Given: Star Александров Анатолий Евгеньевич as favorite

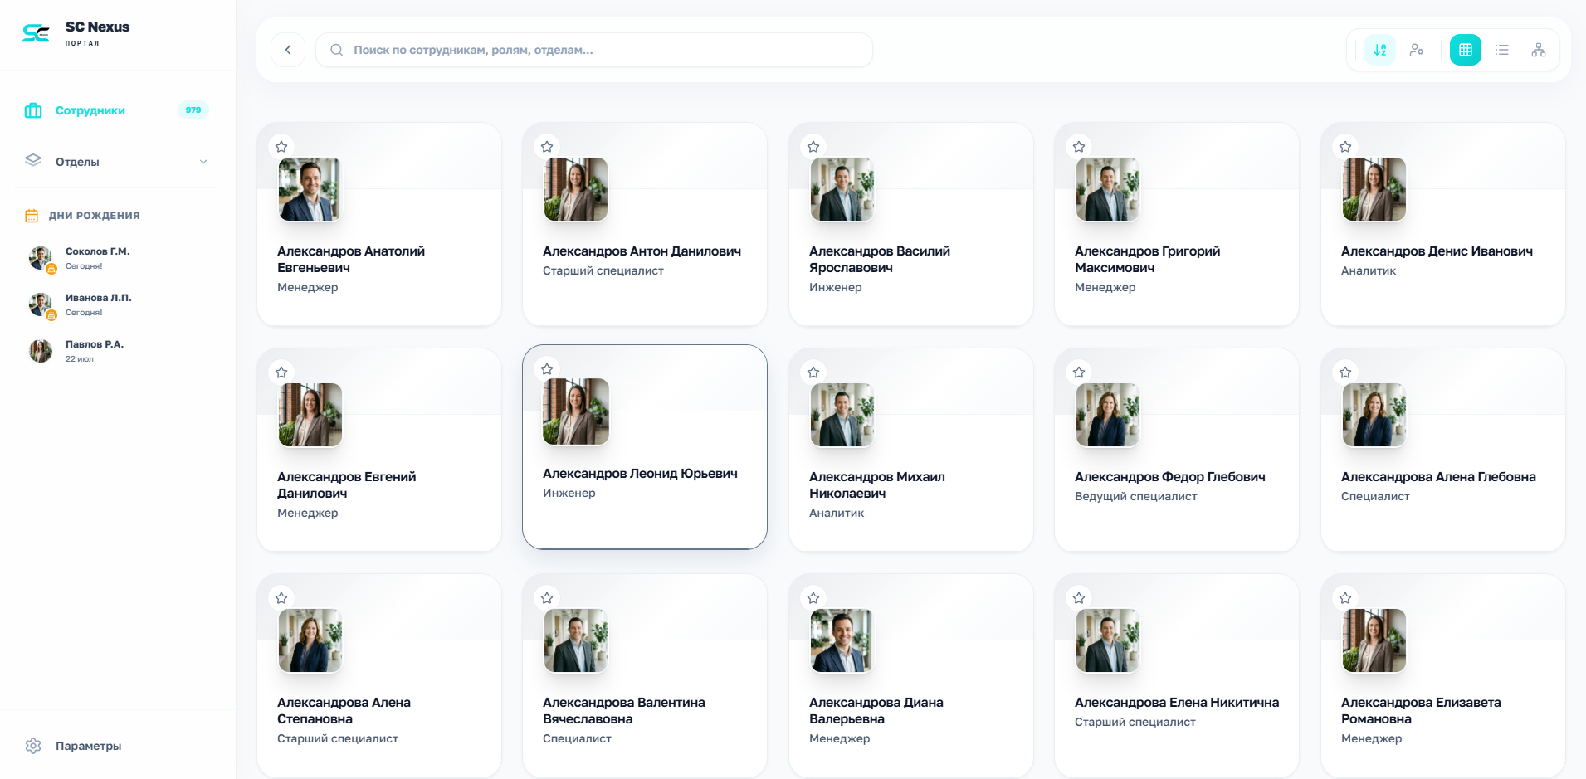Looking at the screenshot, I should (x=281, y=147).
